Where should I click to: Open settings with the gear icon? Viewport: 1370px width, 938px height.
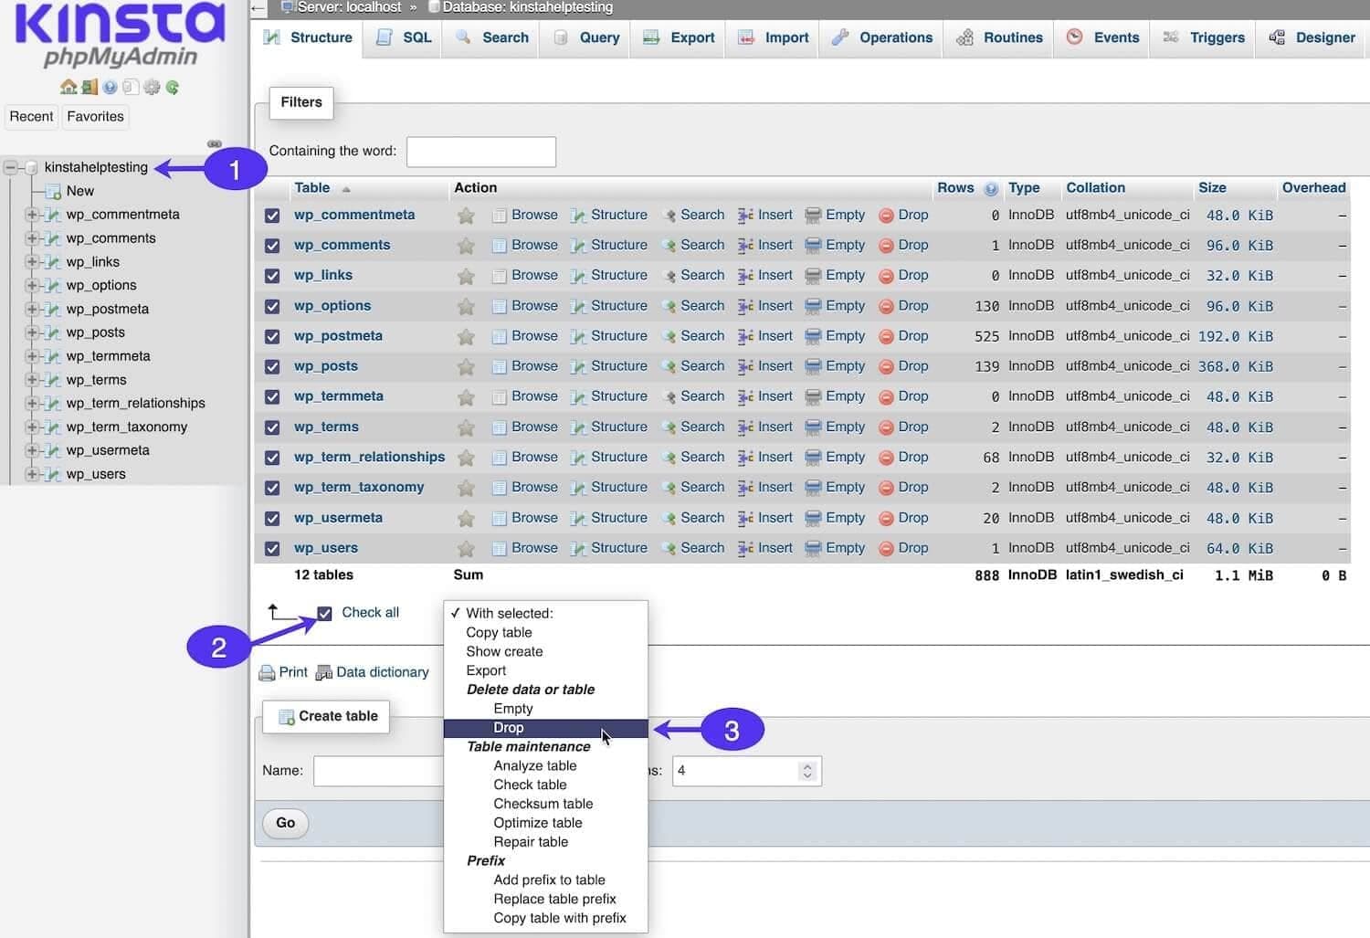[x=153, y=87]
